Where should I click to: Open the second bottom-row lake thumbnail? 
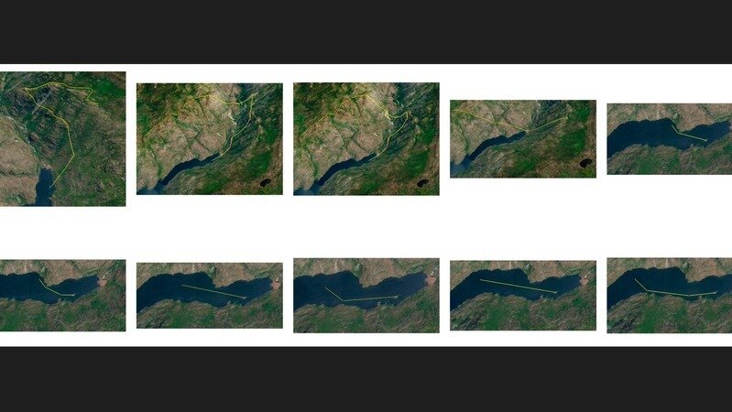(209, 295)
